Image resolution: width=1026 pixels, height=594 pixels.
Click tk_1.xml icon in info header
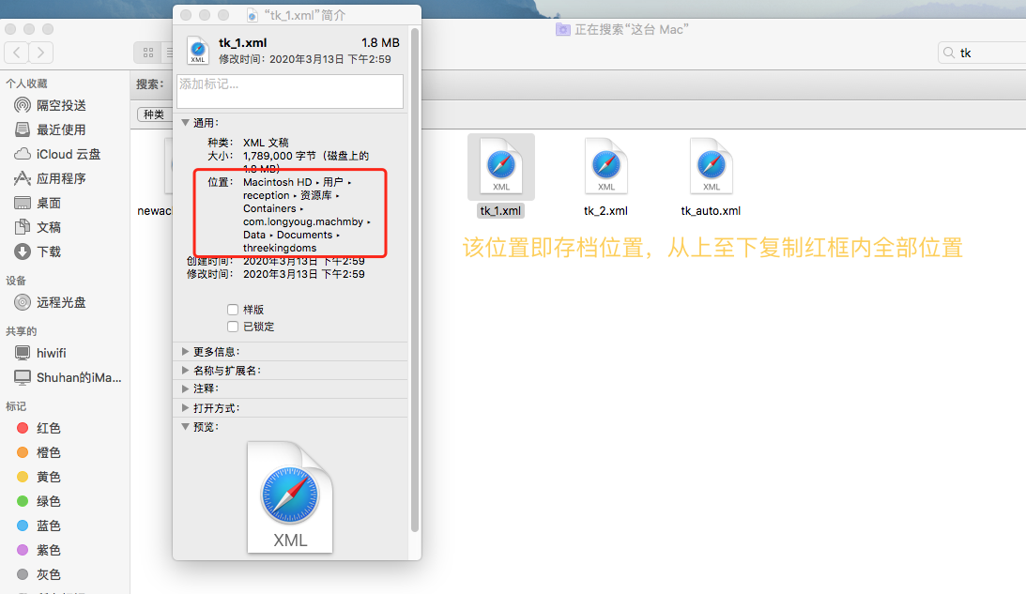[x=198, y=51]
